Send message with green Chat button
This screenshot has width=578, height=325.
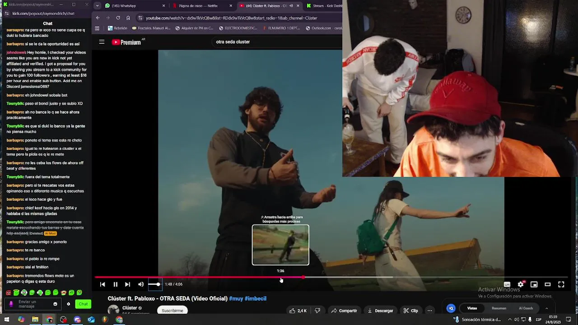pyautogui.click(x=83, y=304)
